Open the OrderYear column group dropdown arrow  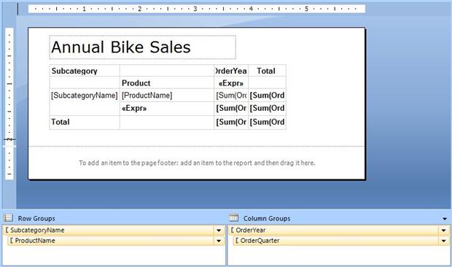443,230
